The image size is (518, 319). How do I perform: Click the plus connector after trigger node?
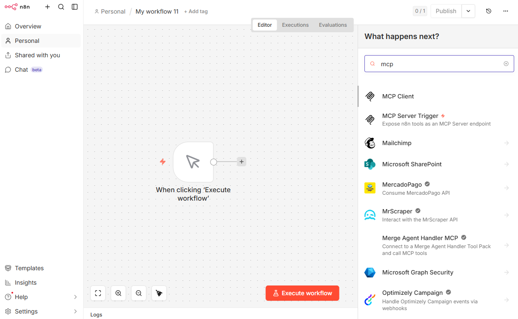241,162
